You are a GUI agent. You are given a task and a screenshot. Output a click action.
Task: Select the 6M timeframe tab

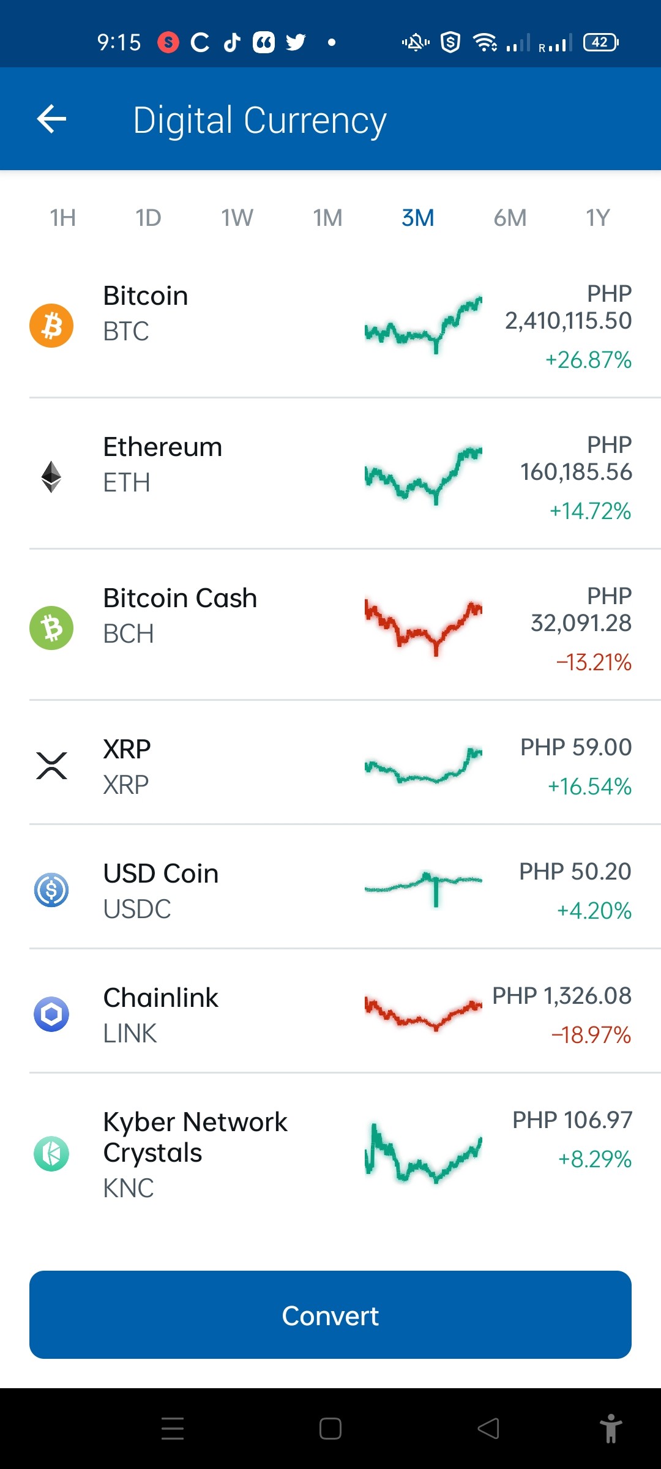[x=510, y=218]
